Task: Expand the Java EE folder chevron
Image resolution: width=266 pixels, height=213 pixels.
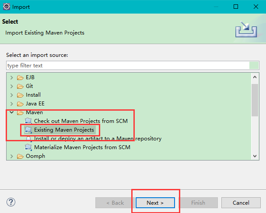Action: click(x=11, y=104)
